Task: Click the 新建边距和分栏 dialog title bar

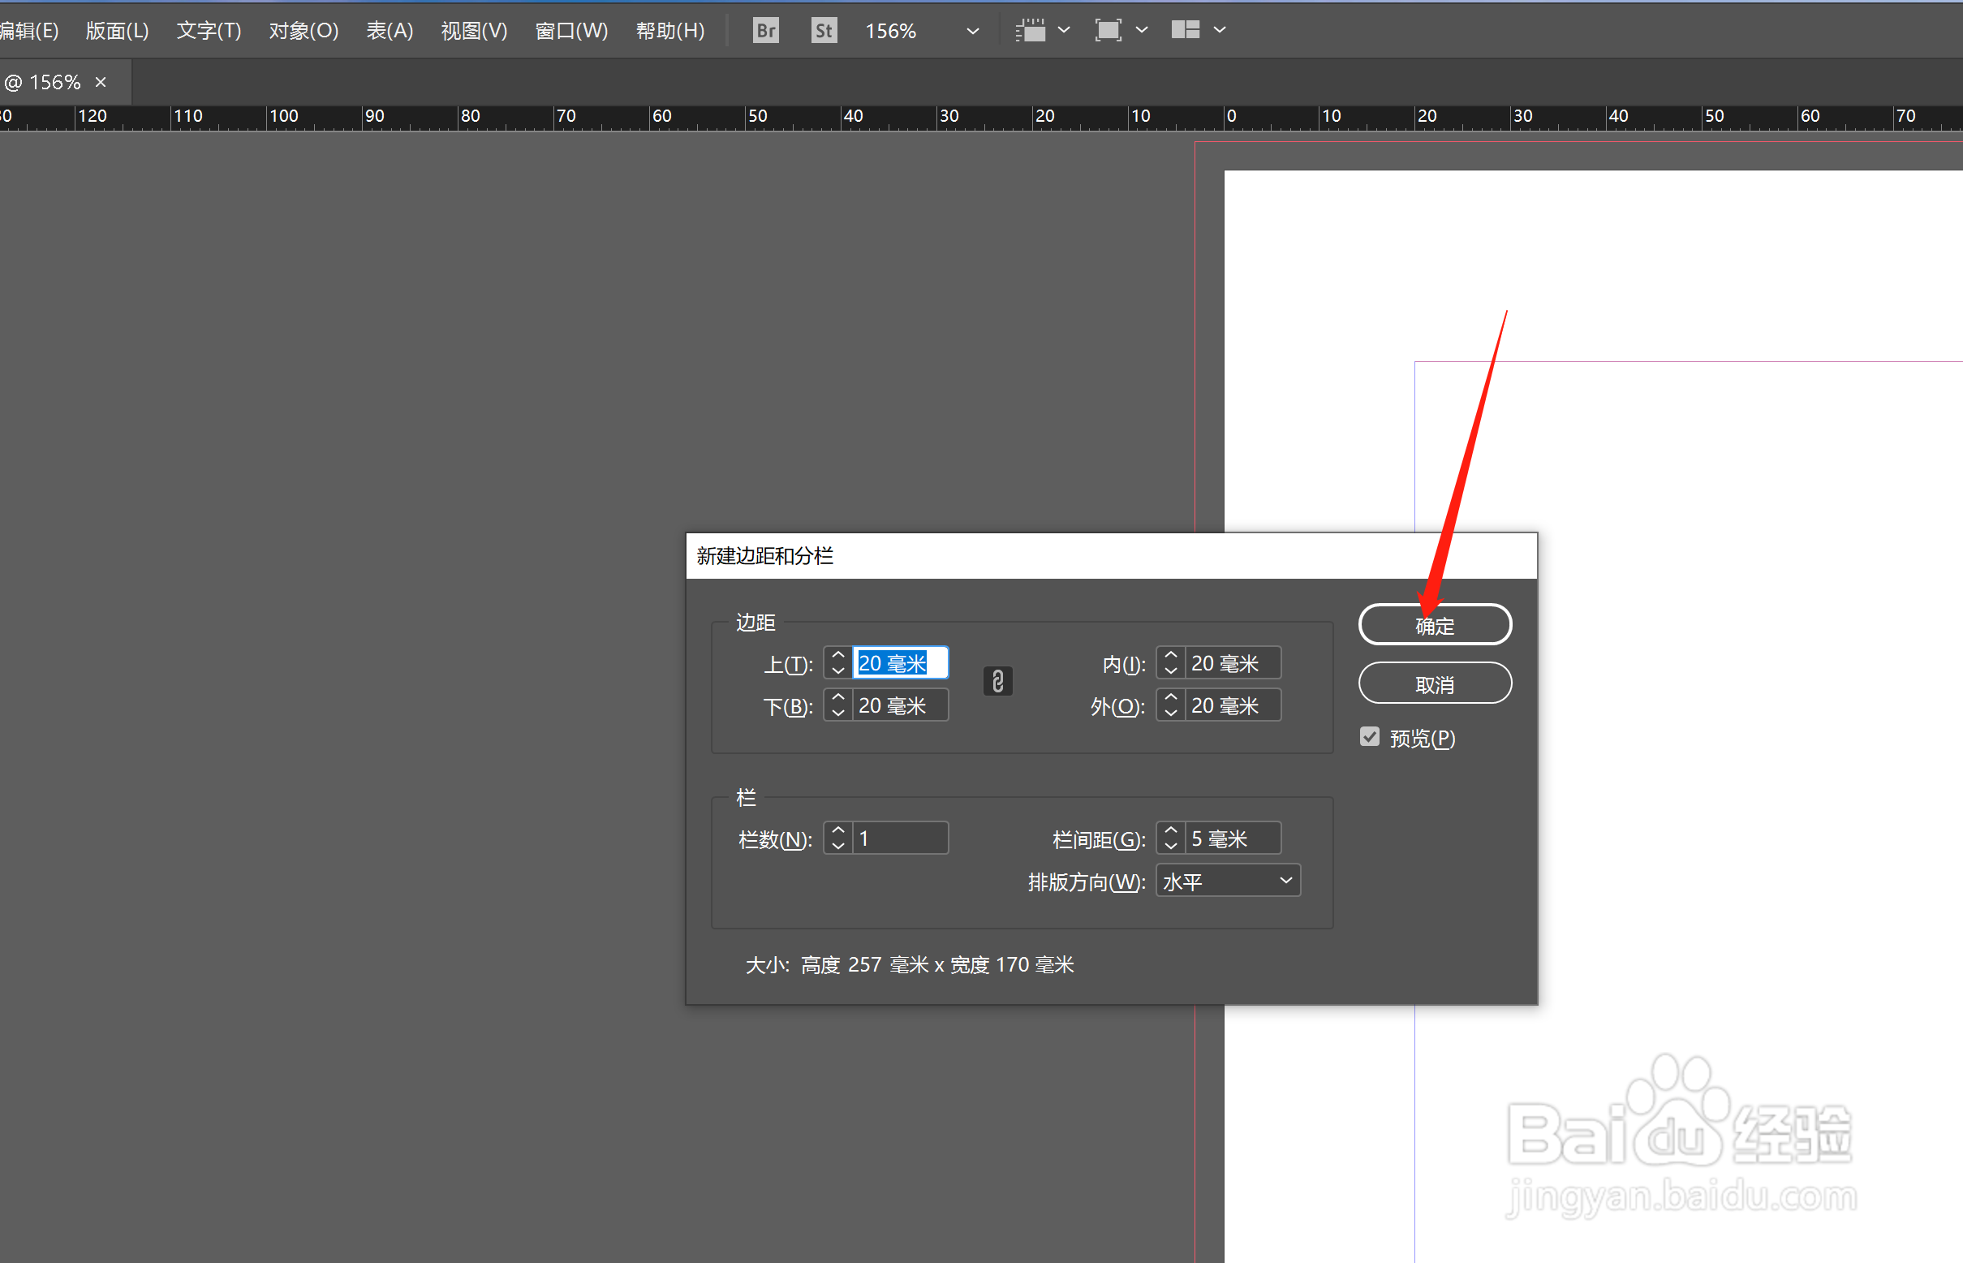Action: (x=1111, y=556)
